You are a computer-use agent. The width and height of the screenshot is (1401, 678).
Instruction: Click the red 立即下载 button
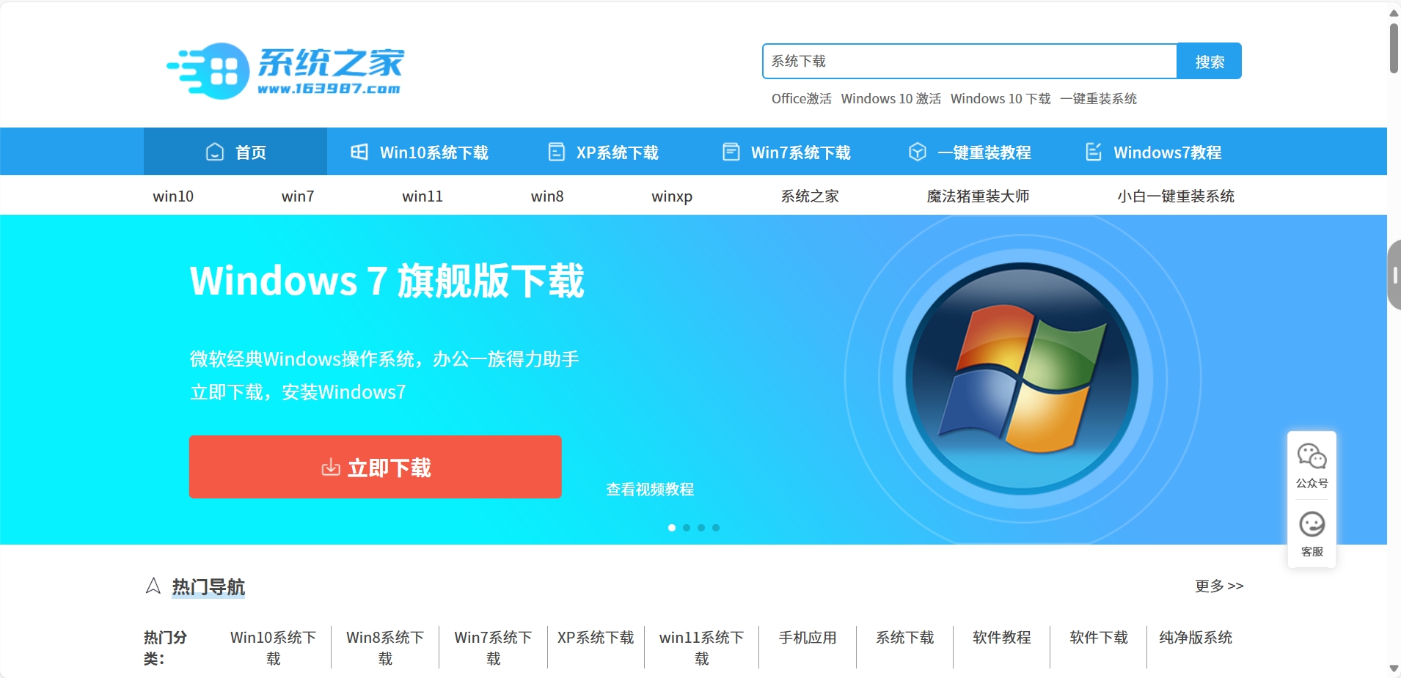click(376, 467)
